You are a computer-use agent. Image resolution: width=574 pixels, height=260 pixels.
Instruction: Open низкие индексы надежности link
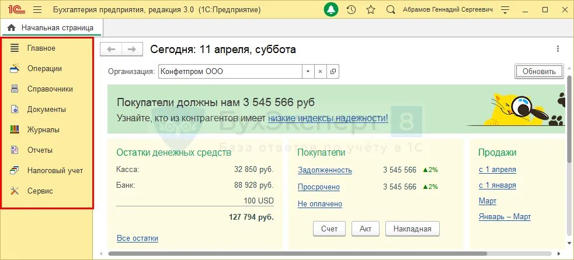[328, 118]
